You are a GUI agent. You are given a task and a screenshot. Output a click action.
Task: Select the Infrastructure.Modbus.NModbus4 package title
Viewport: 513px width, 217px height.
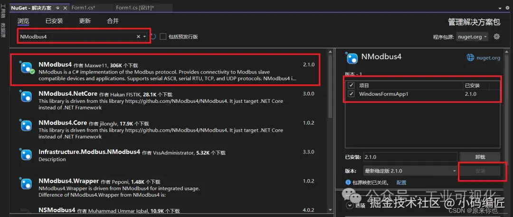89,152
